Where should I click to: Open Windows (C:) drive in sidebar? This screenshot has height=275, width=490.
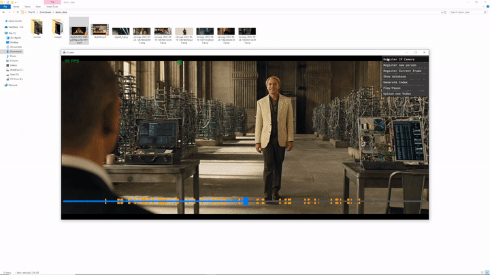coord(15,70)
